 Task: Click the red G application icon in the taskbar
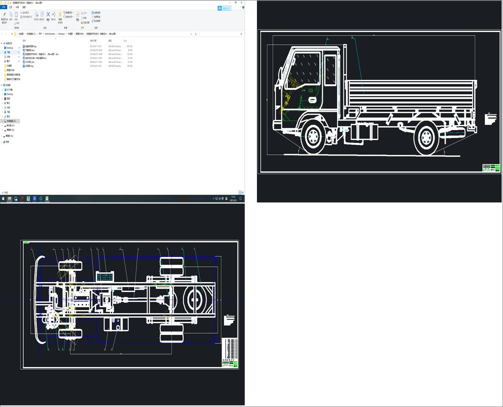(x=22, y=199)
